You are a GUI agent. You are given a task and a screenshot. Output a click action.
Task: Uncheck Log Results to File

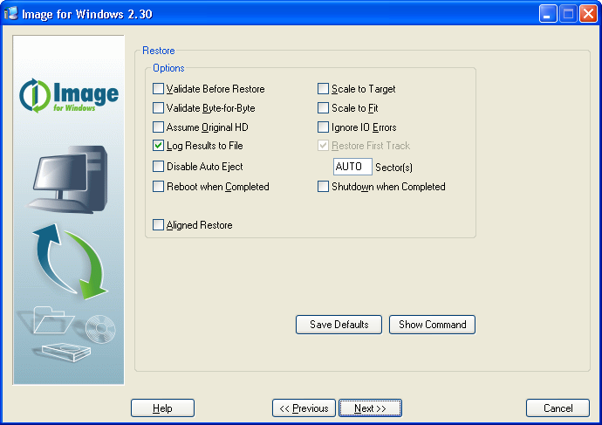pos(158,146)
